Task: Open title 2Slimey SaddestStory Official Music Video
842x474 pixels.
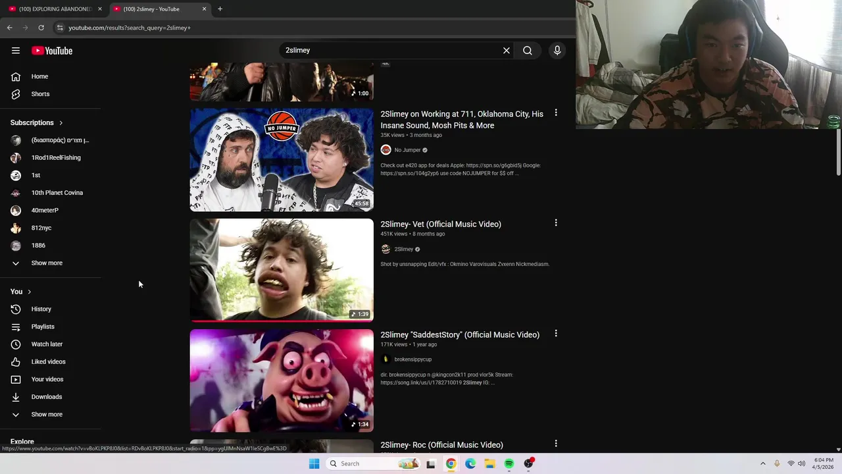Action: (460, 335)
